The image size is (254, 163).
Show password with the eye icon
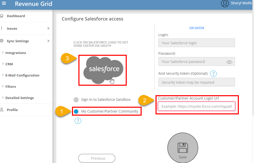click(229, 62)
